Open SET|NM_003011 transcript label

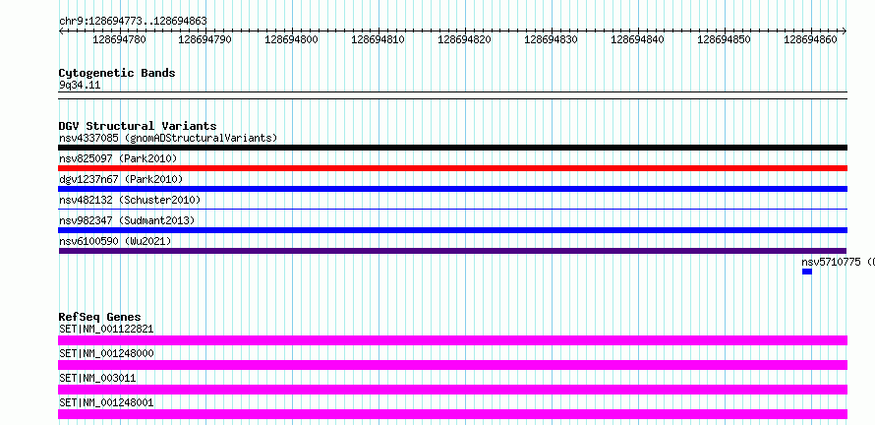coord(97,378)
